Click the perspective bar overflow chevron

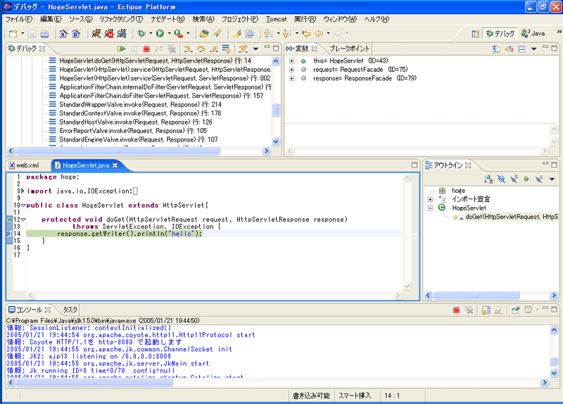click(x=559, y=32)
